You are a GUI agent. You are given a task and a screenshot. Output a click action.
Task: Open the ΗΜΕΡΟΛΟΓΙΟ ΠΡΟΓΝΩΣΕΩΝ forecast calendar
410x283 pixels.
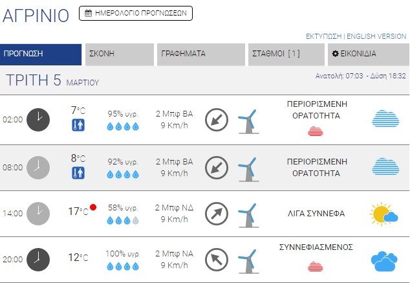136,13
